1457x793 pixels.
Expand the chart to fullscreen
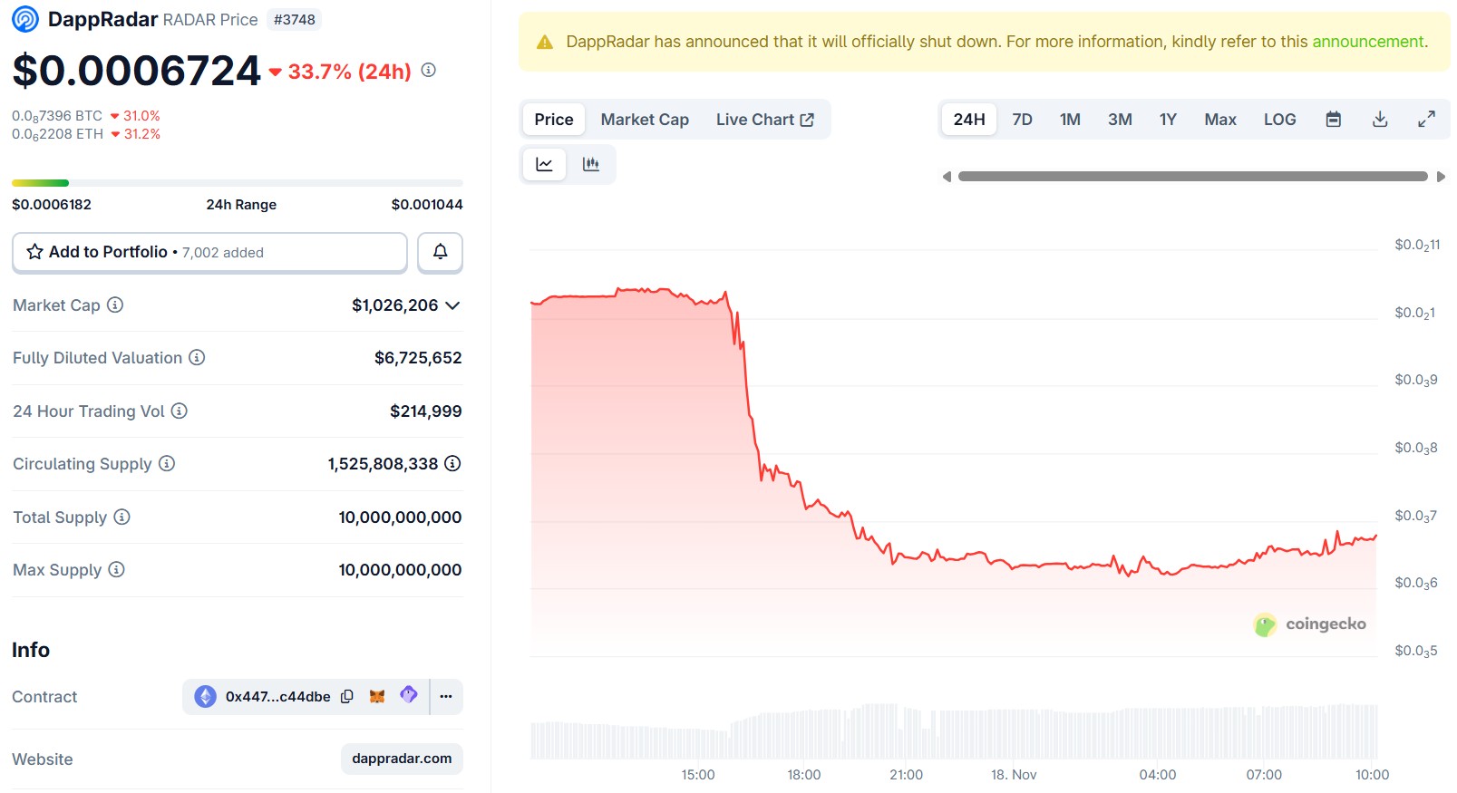pyautogui.click(x=1426, y=120)
